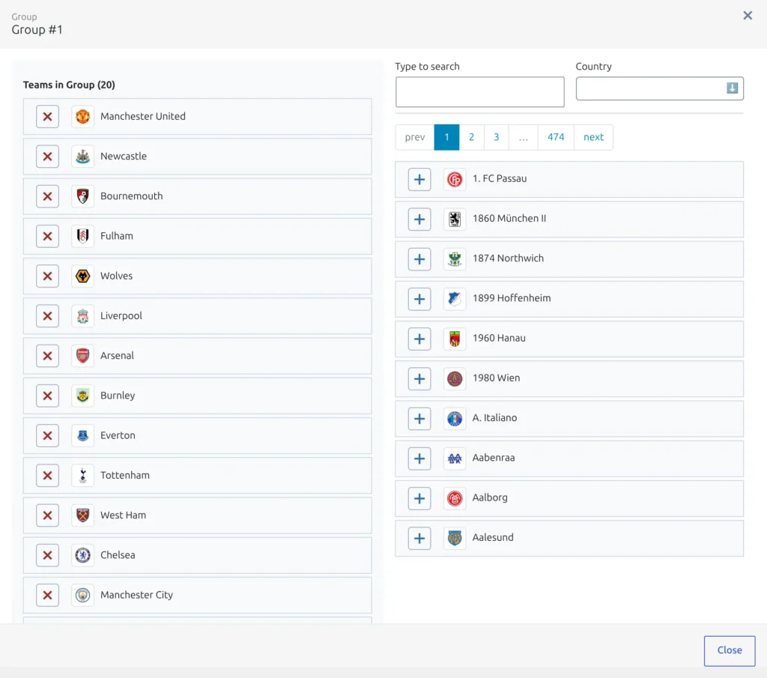Add Aalesund to group
767x678 pixels.
(x=419, y=538)
